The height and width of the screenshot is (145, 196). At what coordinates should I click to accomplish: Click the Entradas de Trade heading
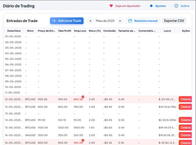(22, 21)
